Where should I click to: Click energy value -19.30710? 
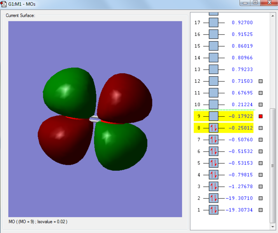coord(239,198)
